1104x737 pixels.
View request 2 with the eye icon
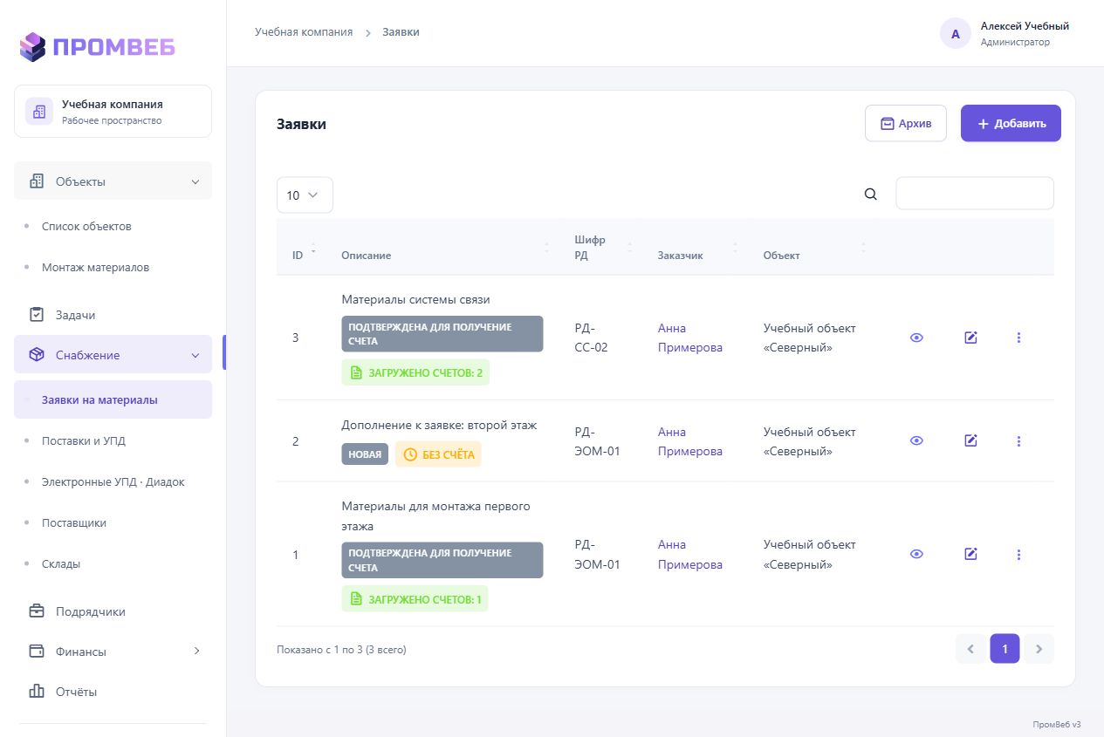[916, 441]
